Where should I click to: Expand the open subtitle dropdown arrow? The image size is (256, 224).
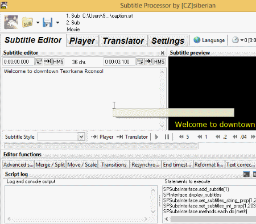[x=38, y=23]
